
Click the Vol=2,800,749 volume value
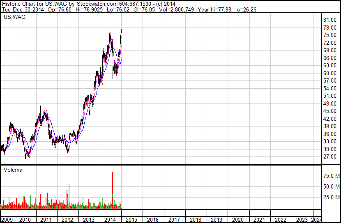(176, 9)
